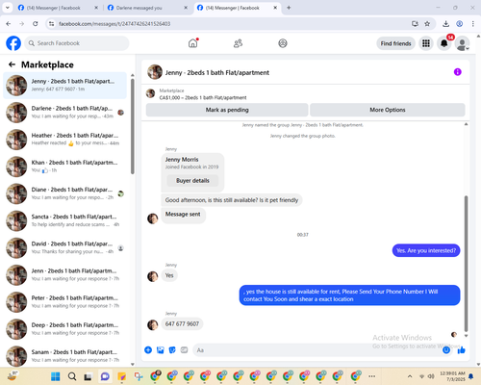The image size is (481, 385).
Task: Open the Facebook apps grid menu
Action: pyautogui.click(x=426, y=43)
